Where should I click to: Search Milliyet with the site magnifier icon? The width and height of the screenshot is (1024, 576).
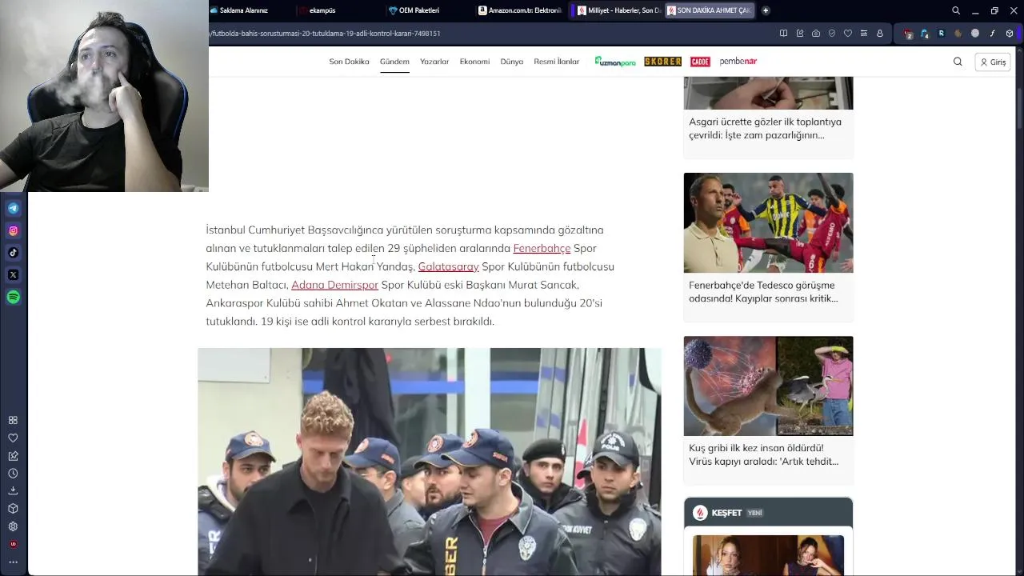[958, 62]
